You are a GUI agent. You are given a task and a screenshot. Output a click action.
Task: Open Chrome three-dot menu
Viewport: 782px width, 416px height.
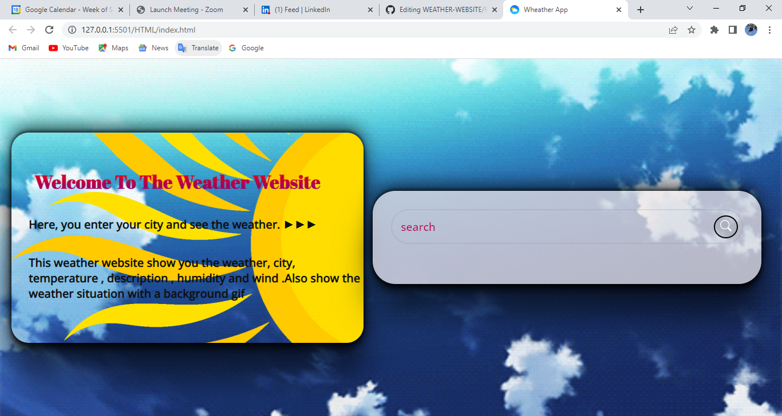click(x=769, y=30)
